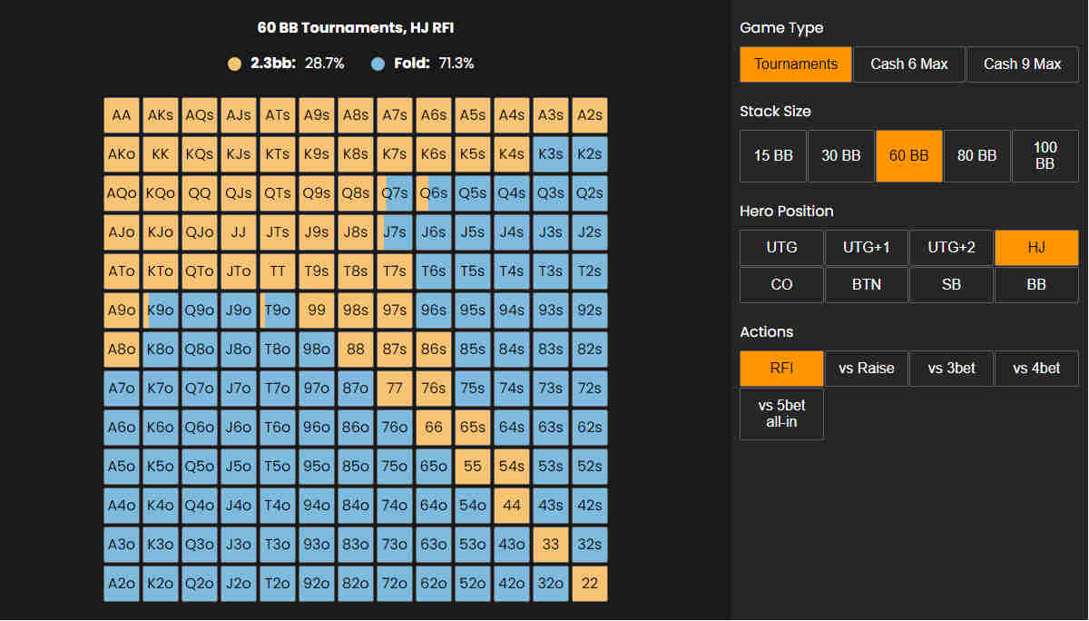Select 100 BB stack size
Screen dimensions: 1089x621
[x=1045, y=156]
